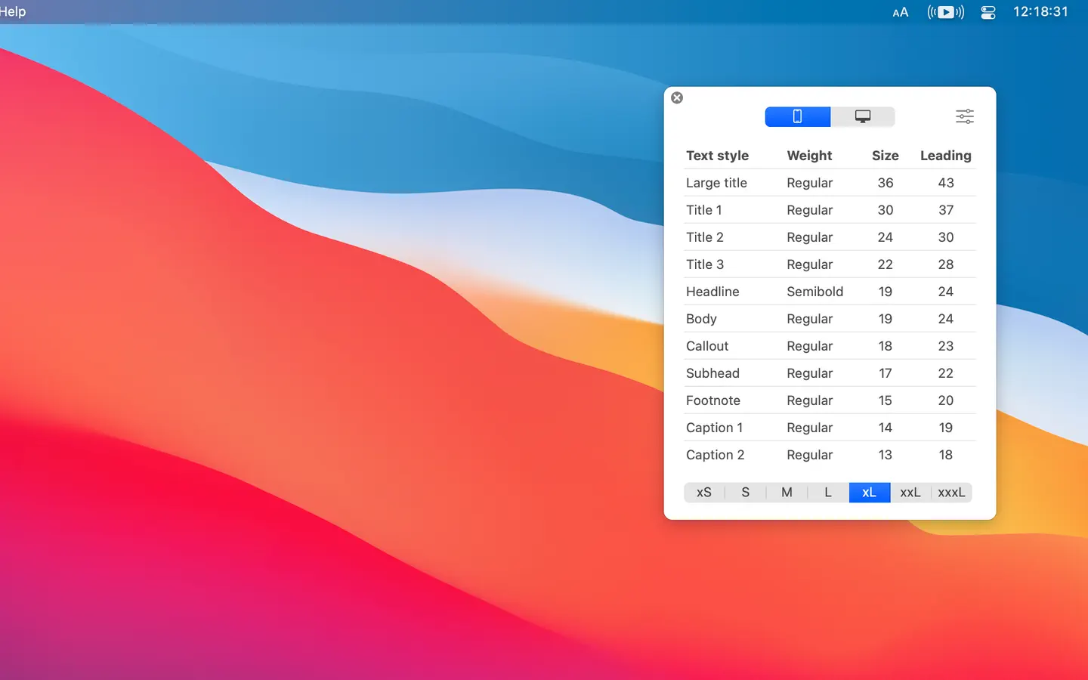The image size is (1088, 680).
Task: Open the Help menu
Action: pyautogui.click(x=13, y=11)
